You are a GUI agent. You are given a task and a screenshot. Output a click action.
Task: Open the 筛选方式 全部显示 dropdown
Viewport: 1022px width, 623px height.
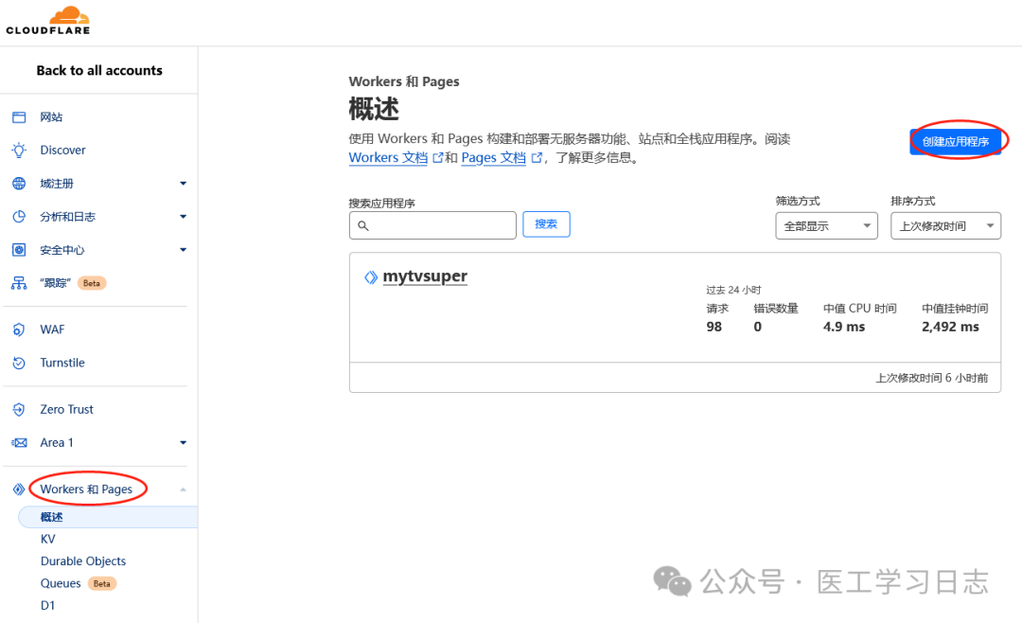(826, 225)
